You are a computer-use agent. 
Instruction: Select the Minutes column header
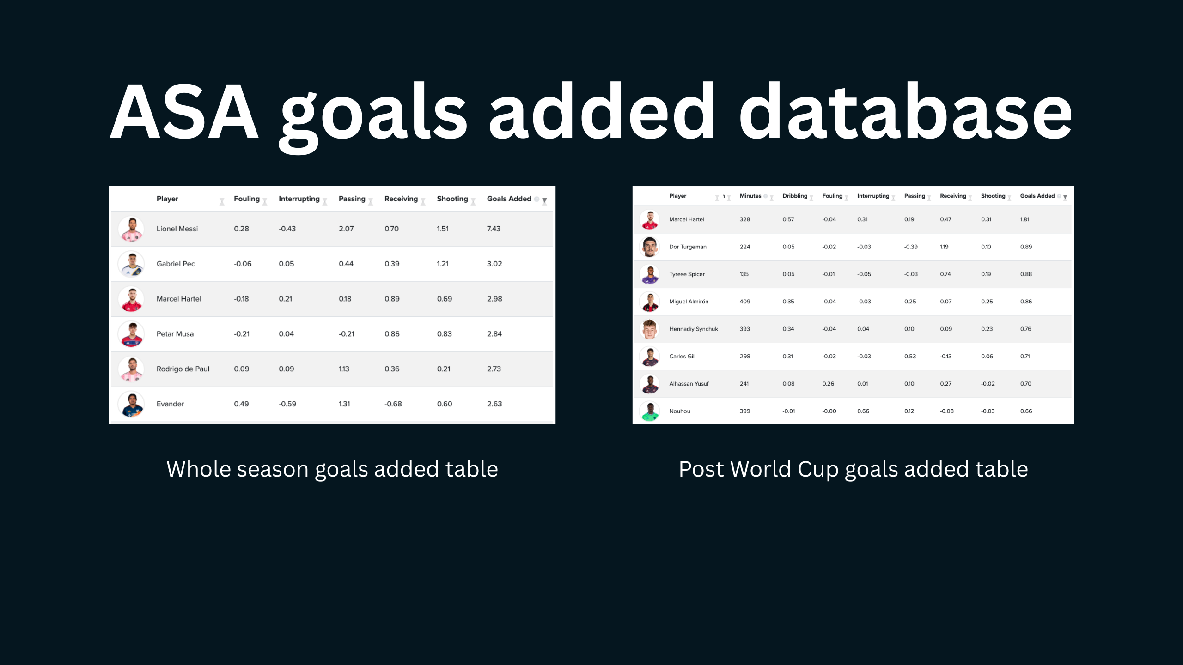coord(750,196)
